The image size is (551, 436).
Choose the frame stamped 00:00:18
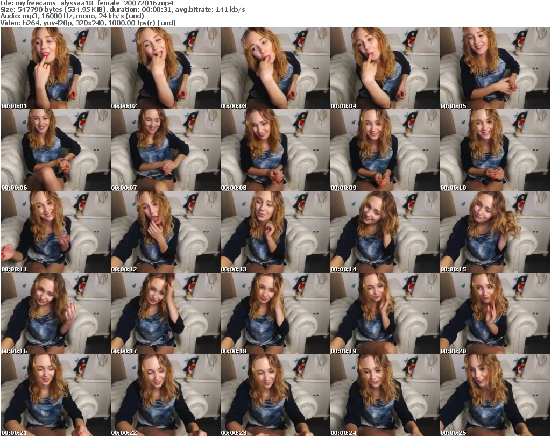(x=275, y=313)
